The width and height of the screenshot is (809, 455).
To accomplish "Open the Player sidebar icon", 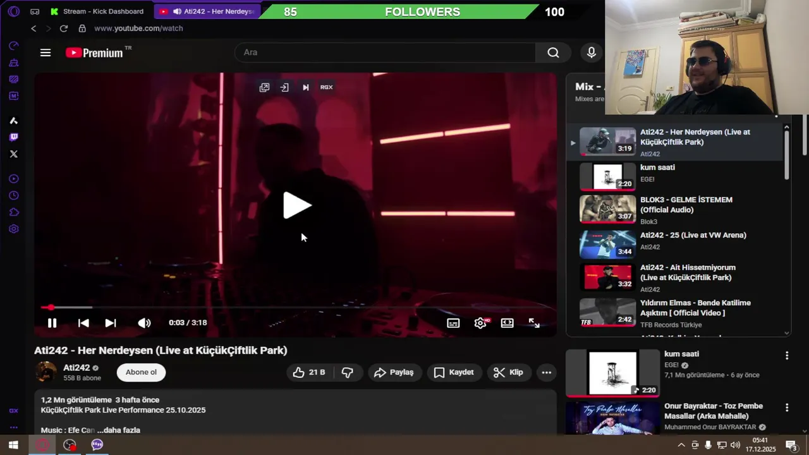I will tap(14, 179).
